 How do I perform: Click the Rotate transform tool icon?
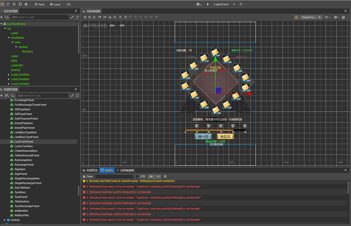[x=9, y=4]
